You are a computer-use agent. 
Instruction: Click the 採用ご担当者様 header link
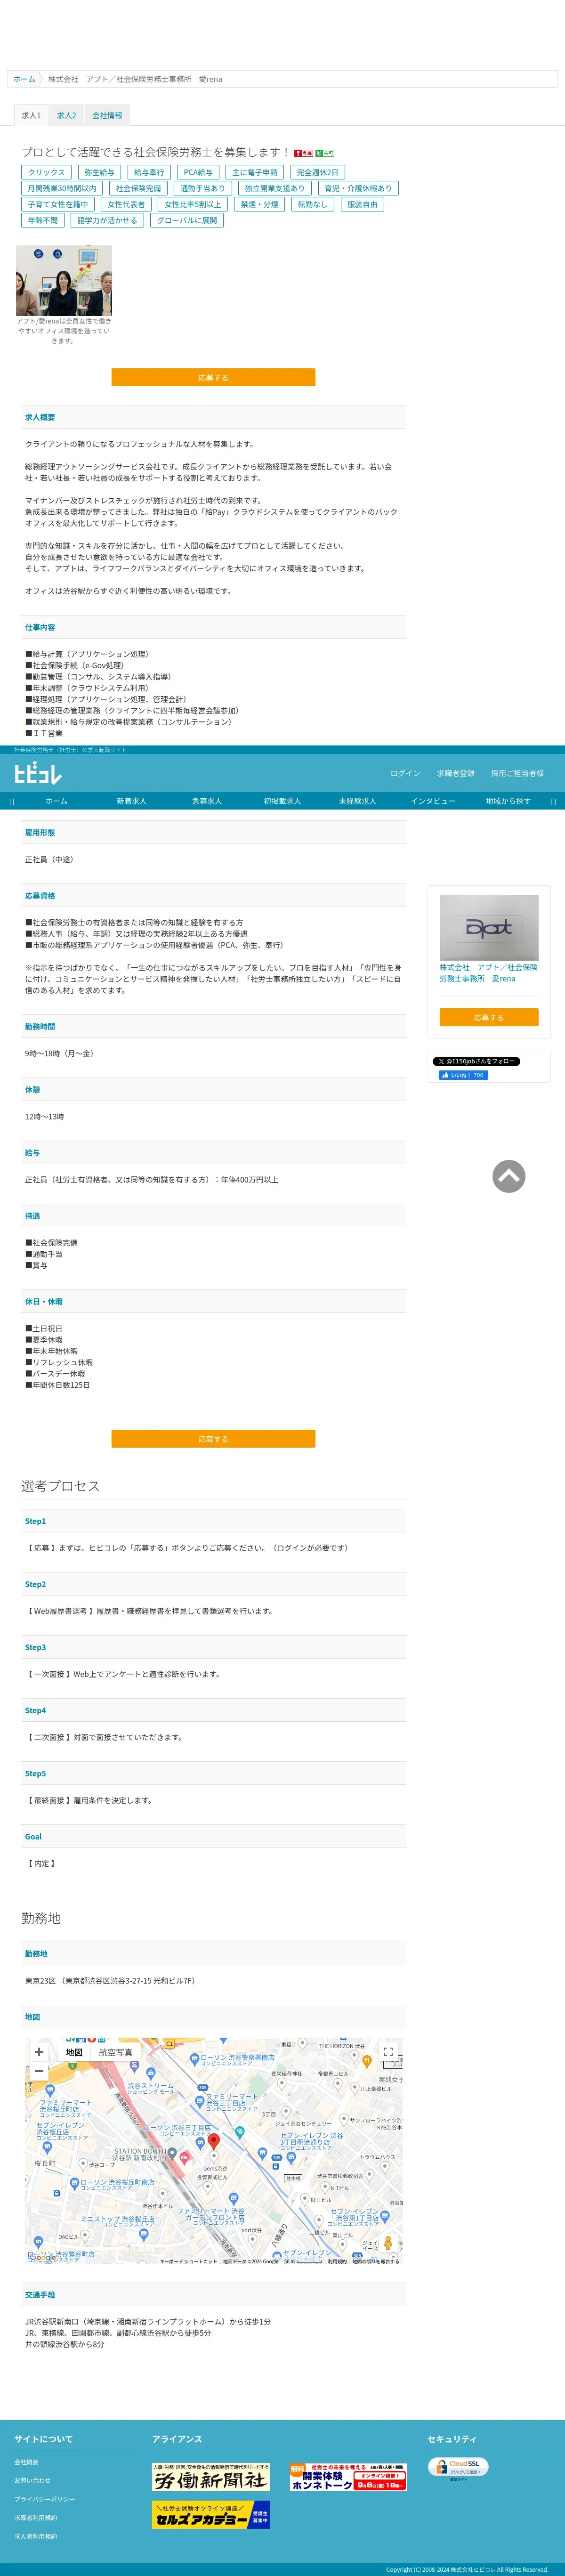click(517, 773)
